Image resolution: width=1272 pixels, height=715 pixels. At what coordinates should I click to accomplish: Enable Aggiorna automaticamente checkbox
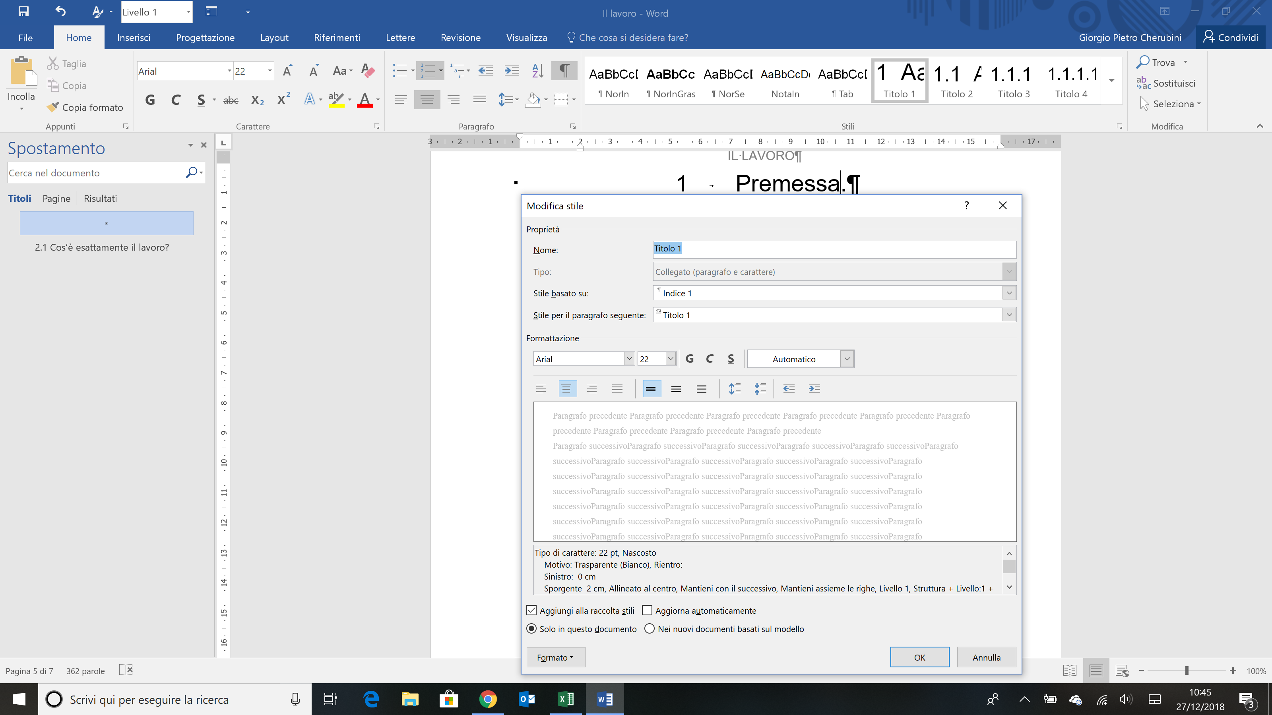click(x=647, y=611)
